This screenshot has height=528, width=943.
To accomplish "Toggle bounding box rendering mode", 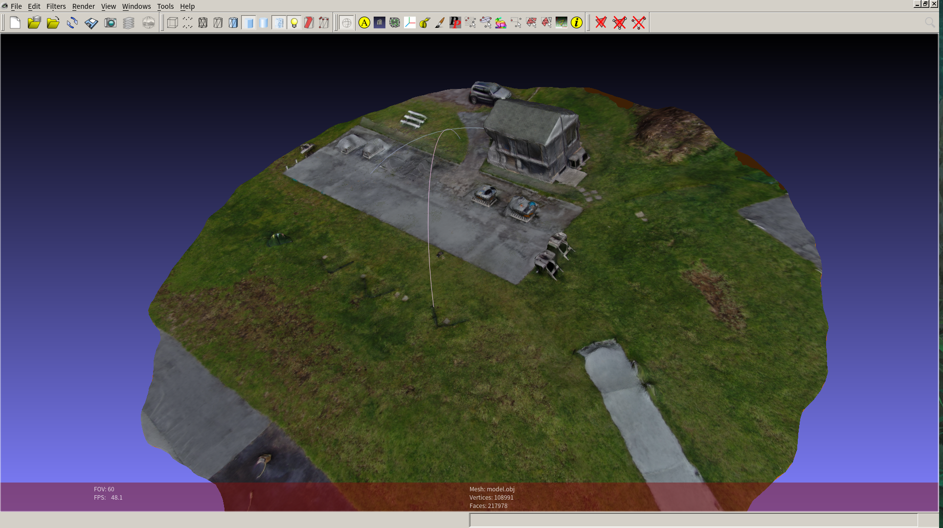I will tap(172, 22).
